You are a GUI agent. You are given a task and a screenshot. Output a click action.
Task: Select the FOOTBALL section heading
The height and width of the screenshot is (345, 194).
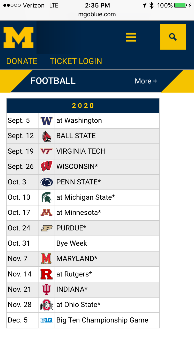tap(53, 81)
